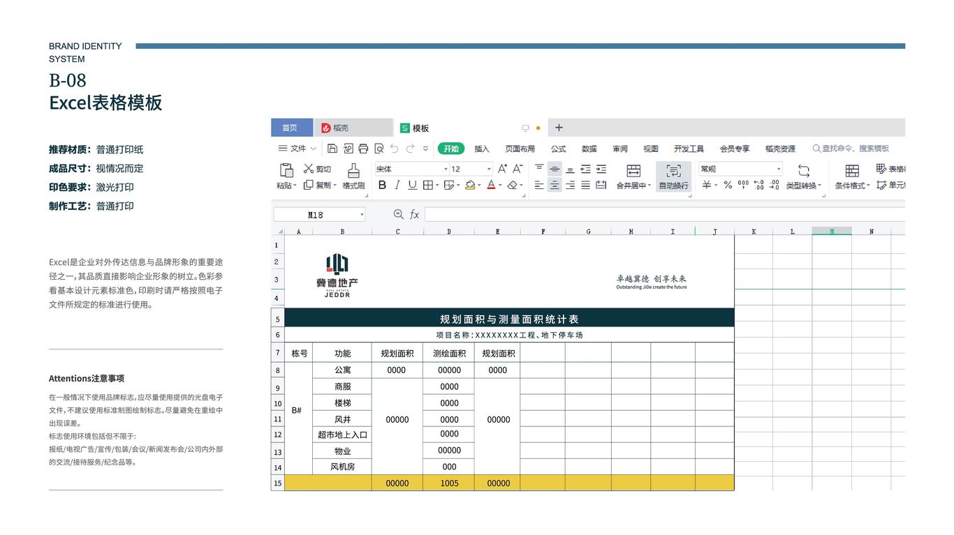The width and height of the screenshot is (954, 535).
Task: Open the 插入 ribbon tab
Action: [x=482, y=149]
